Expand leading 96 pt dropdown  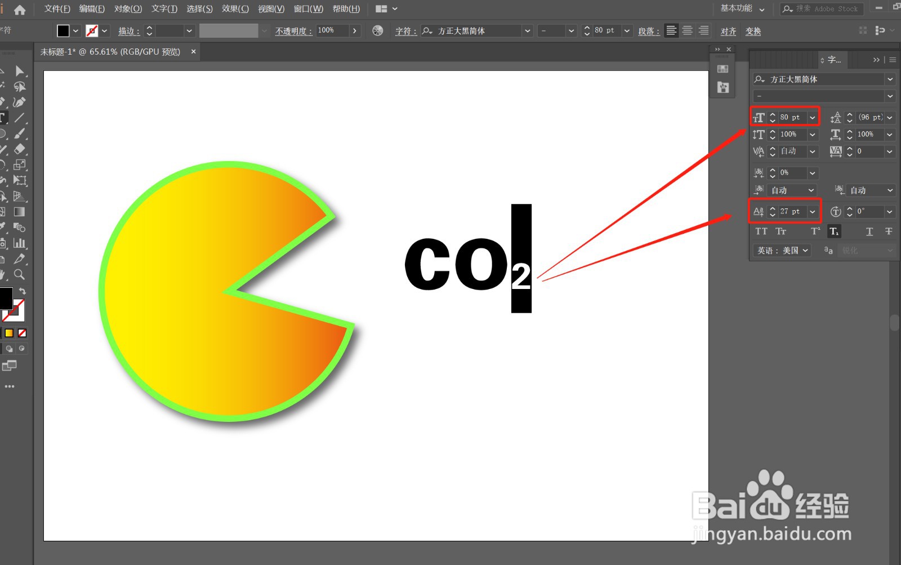click(890, 117)
